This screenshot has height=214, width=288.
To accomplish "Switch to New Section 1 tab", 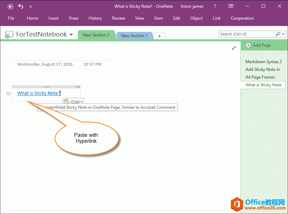I will tap(134, 36).
